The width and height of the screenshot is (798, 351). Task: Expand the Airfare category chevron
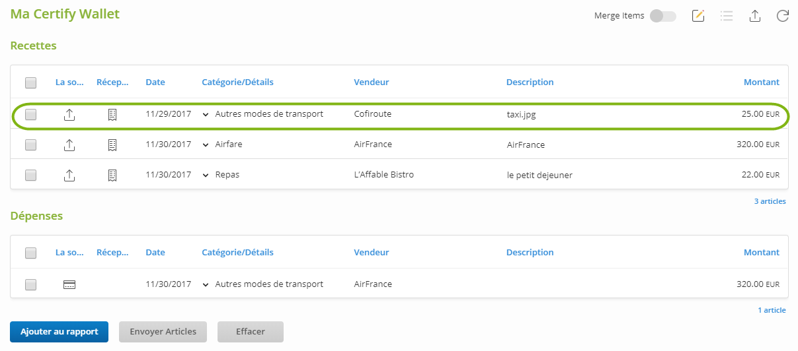tap(206, 144)
